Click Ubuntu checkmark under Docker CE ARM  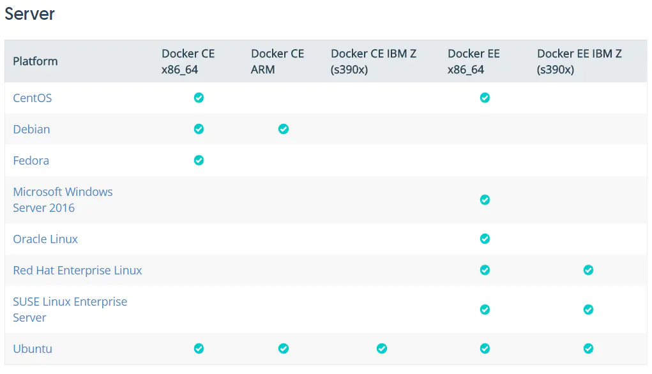pyautogui.click(x=284, y=348)
